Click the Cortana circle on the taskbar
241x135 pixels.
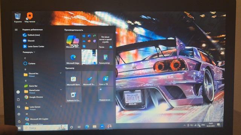(72, 127)
